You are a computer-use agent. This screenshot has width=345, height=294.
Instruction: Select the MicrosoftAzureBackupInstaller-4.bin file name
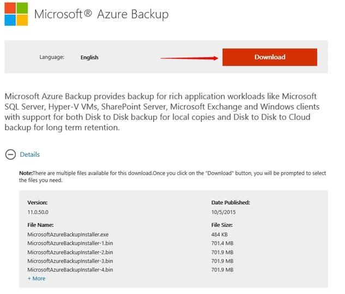tap(70, 270)
